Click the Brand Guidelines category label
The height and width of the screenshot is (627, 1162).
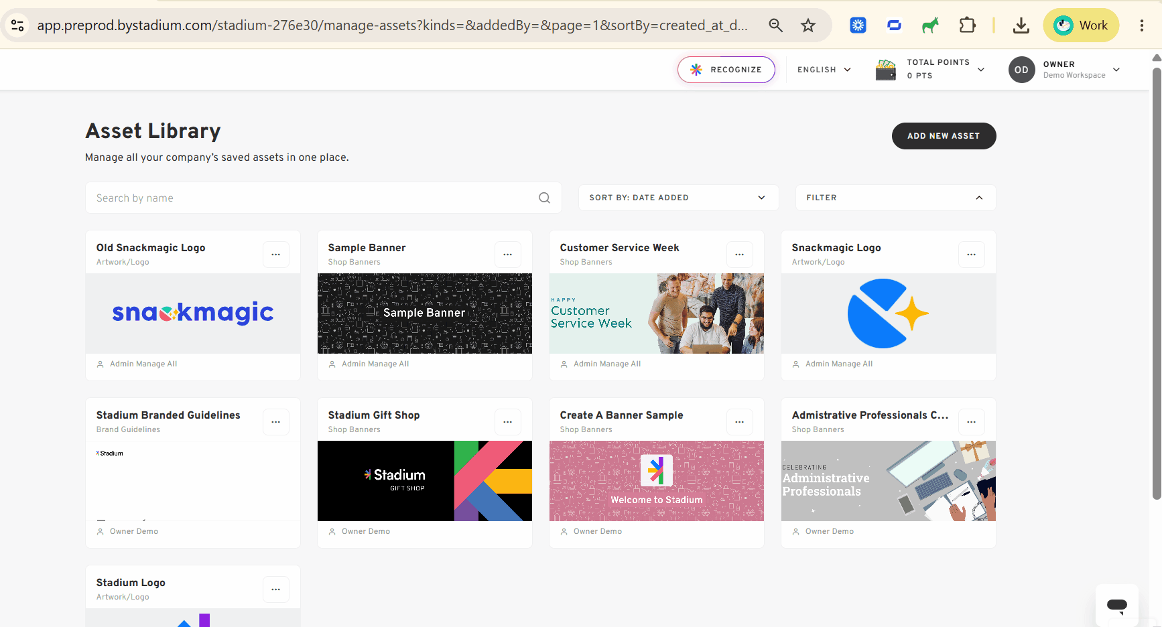(x=128, y=429)
